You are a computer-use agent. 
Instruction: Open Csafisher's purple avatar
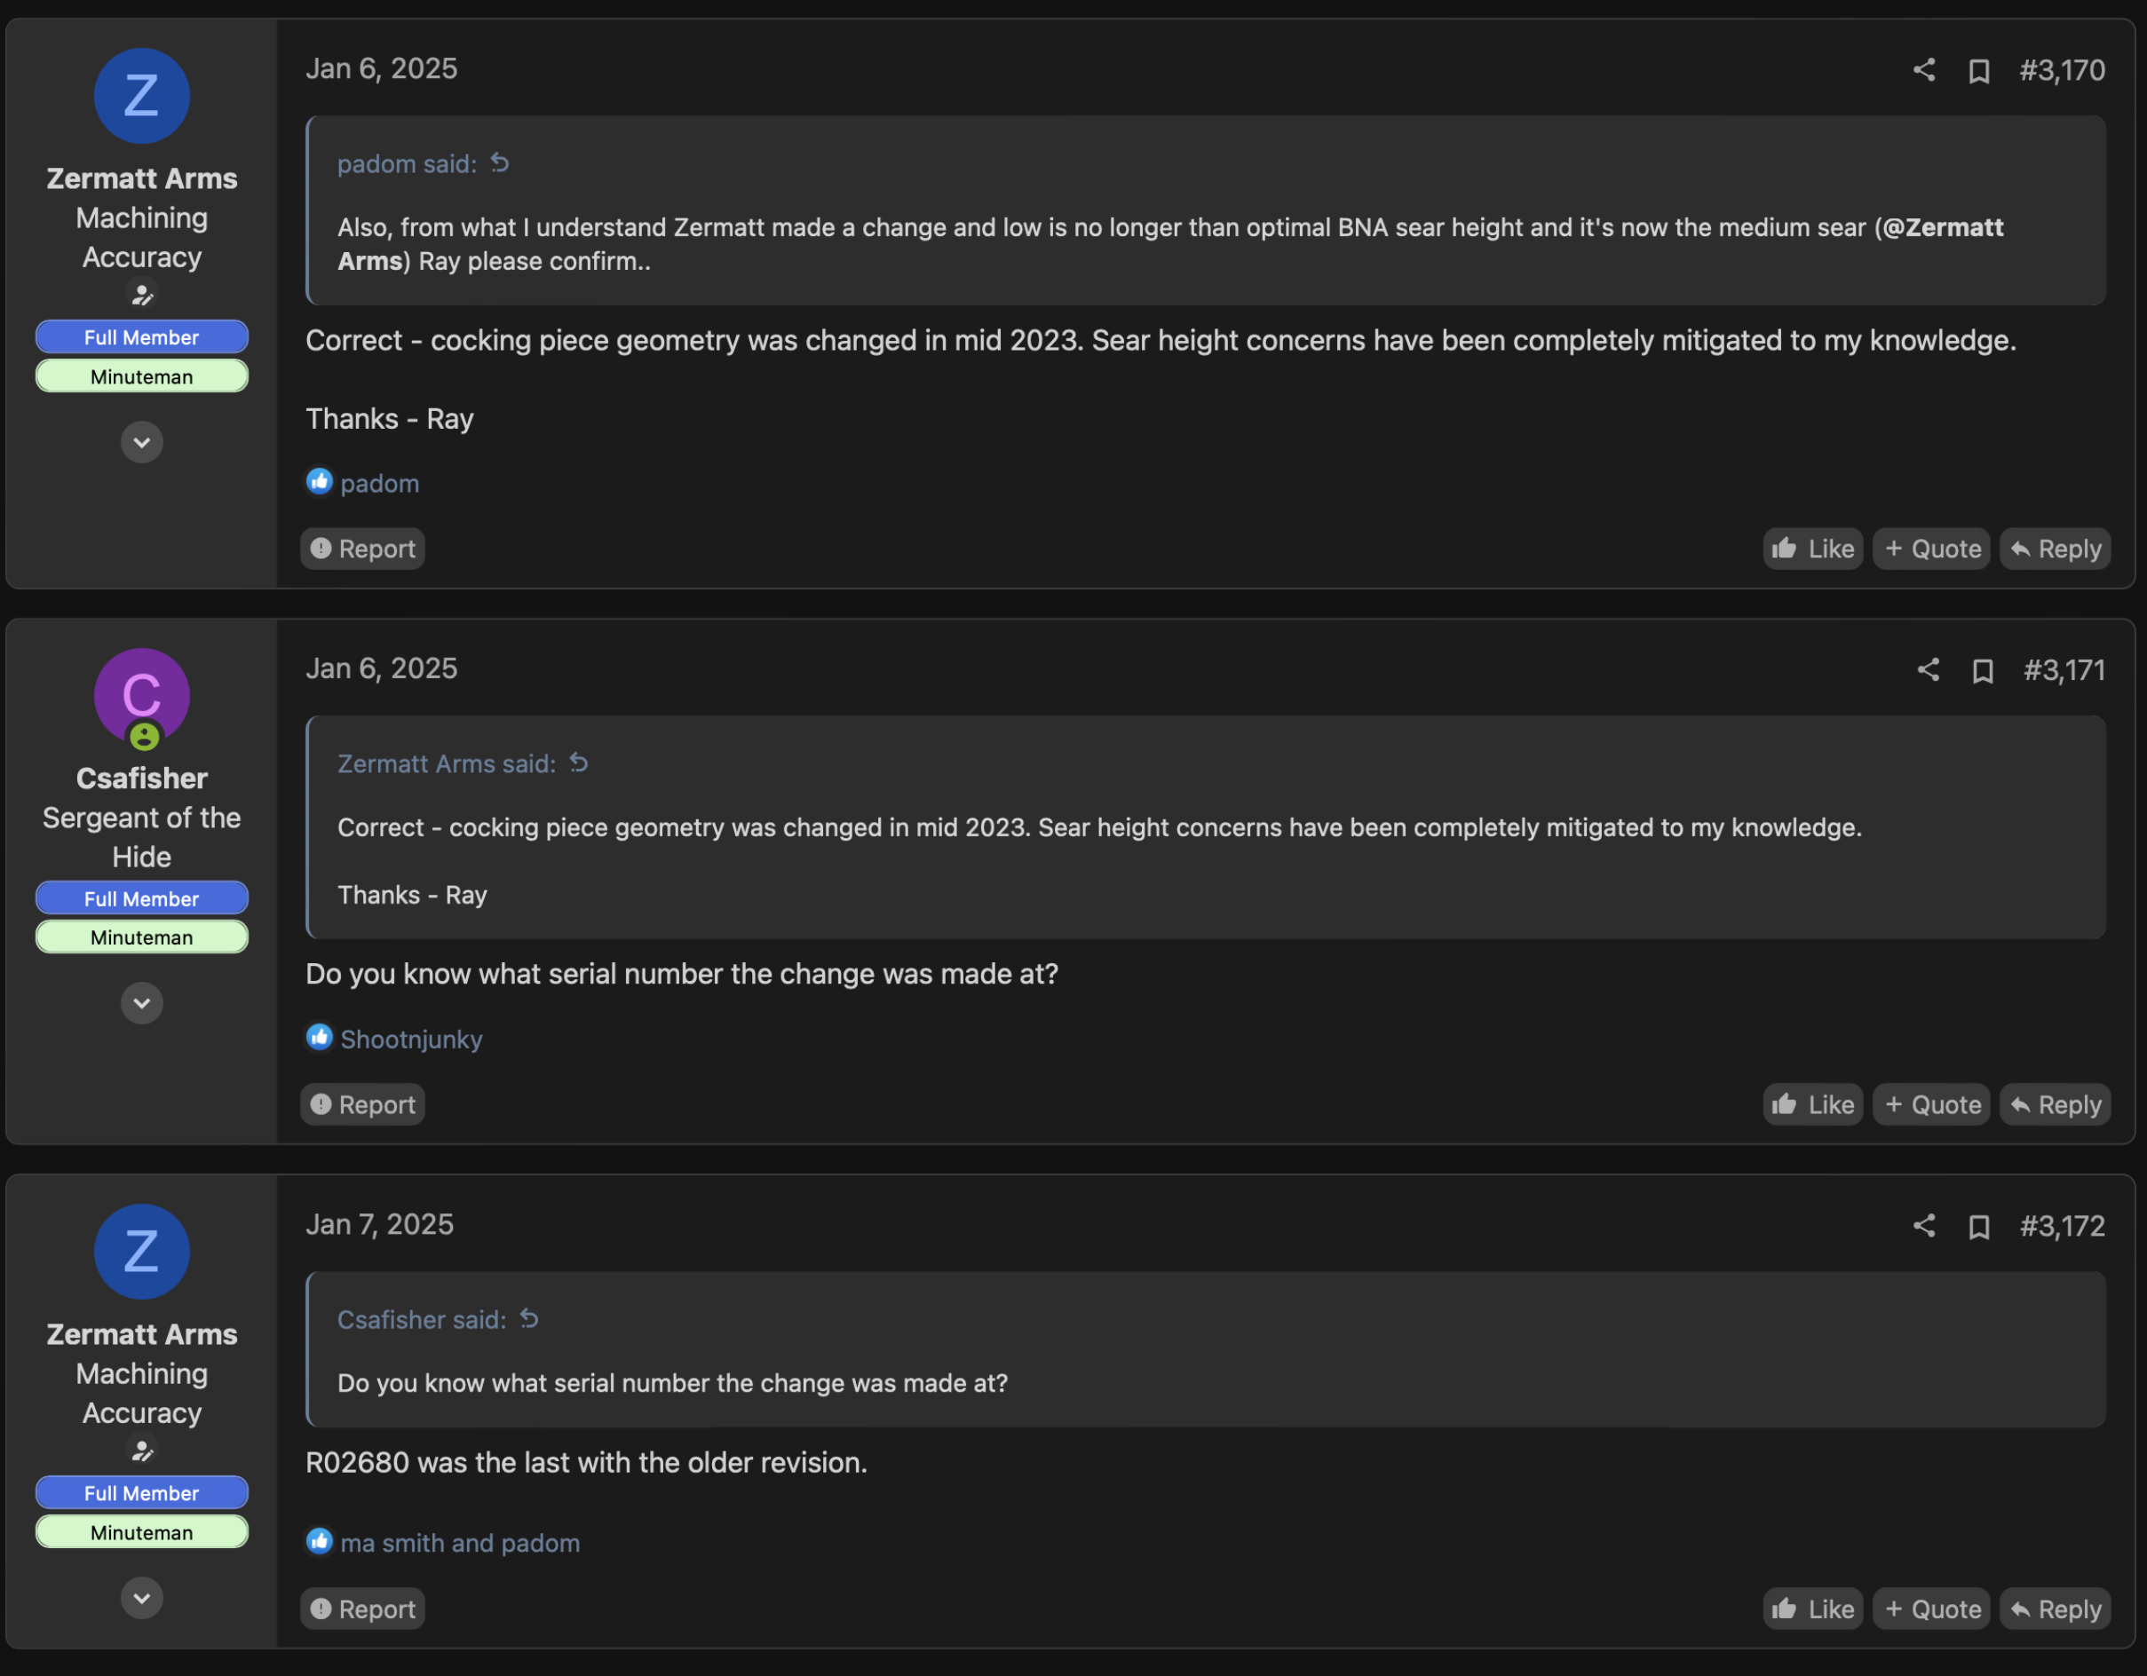point(141,696)
